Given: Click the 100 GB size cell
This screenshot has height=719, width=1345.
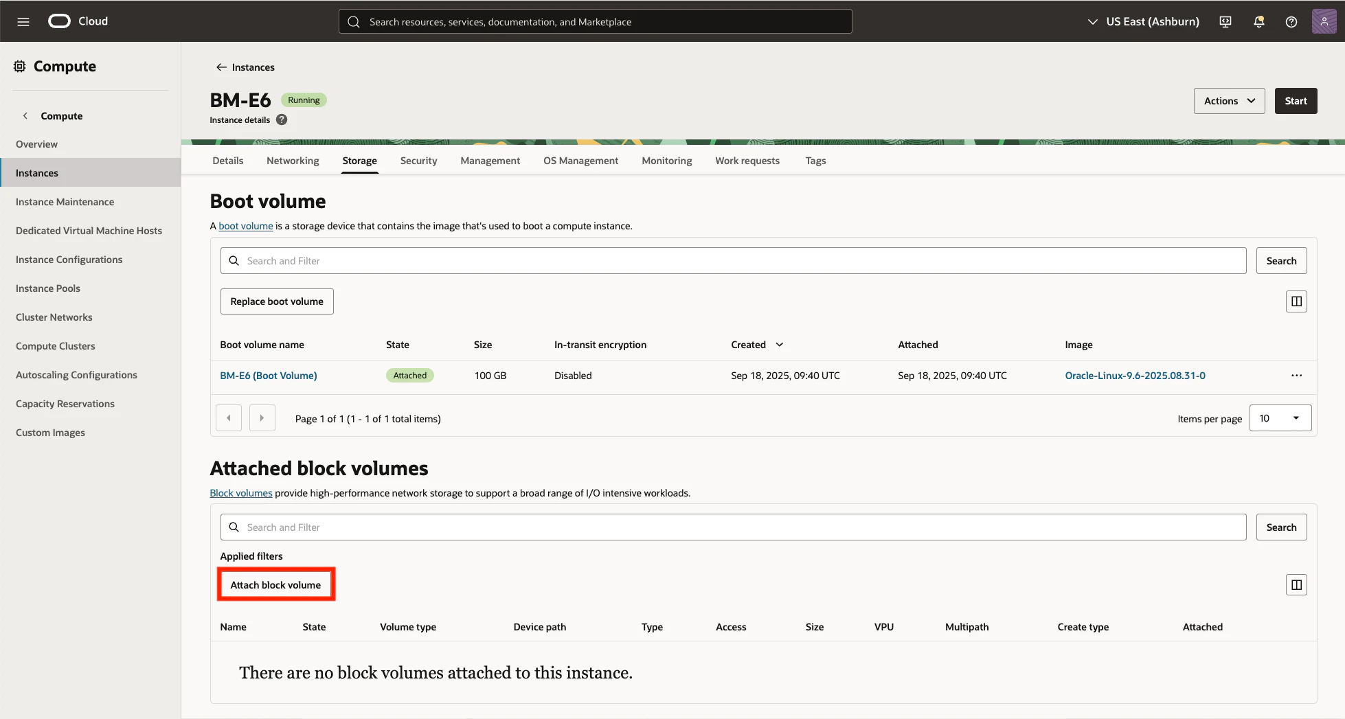Looking at the screenshot, I should point(490,376).
